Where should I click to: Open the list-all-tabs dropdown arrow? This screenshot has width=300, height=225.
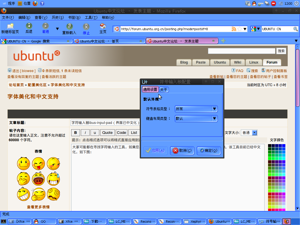296,41
